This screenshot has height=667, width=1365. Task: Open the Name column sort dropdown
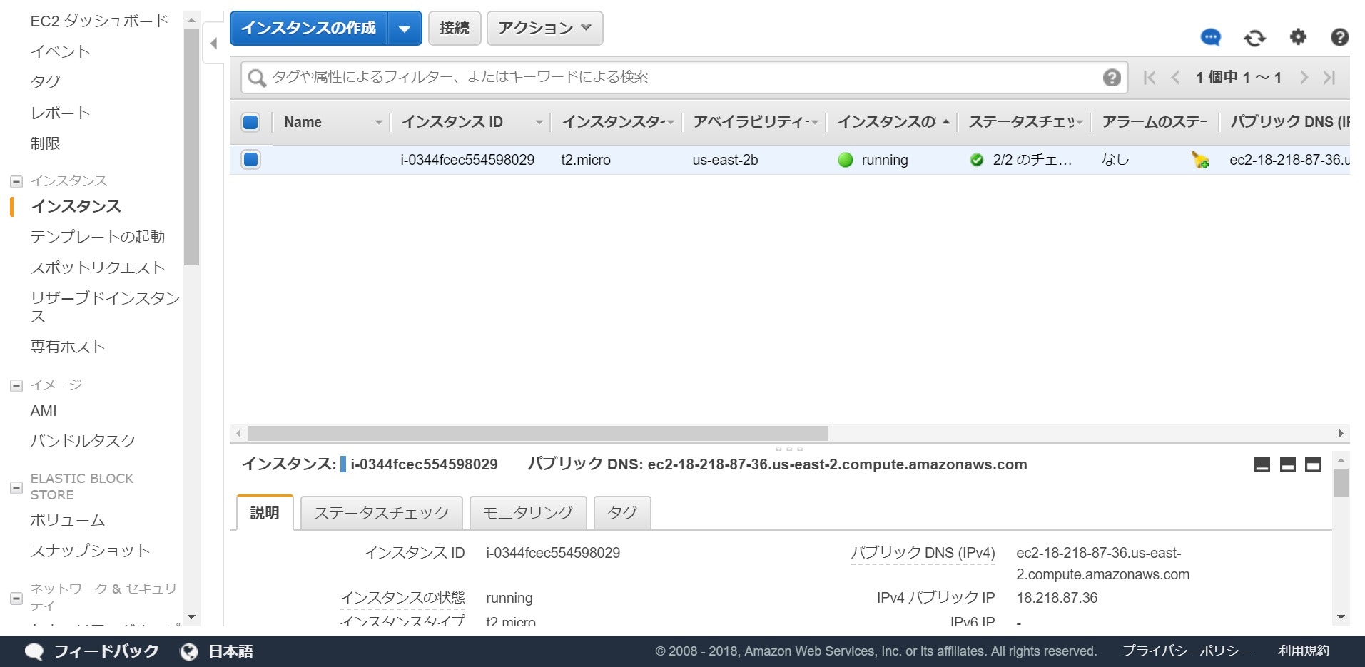[x=379, y=123]
